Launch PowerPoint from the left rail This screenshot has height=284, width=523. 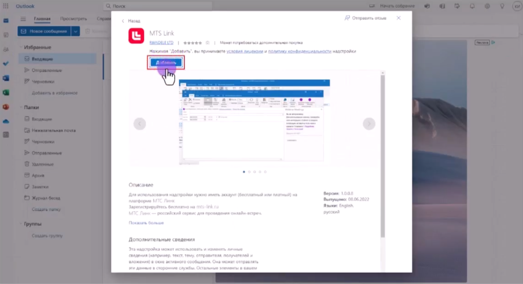tap(6, 107)
